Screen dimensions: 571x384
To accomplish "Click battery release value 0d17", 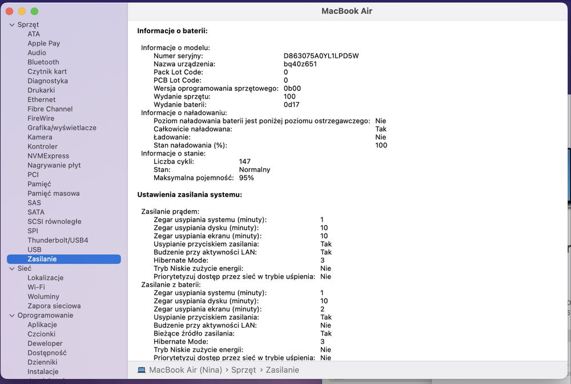I will click(x=292, y=105).
